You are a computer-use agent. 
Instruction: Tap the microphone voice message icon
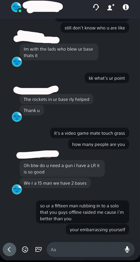(127, 250)
